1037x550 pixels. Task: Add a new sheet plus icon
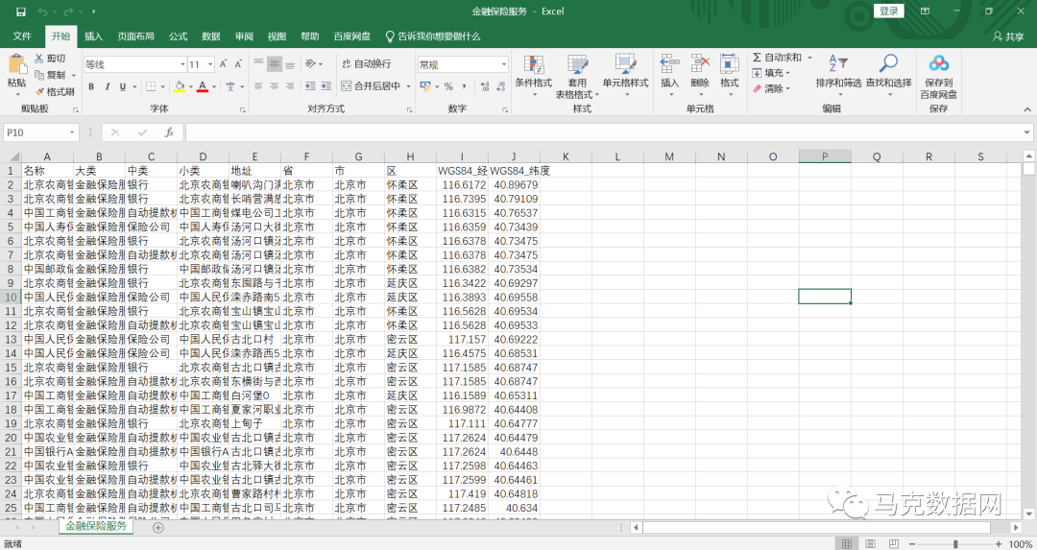157,528
